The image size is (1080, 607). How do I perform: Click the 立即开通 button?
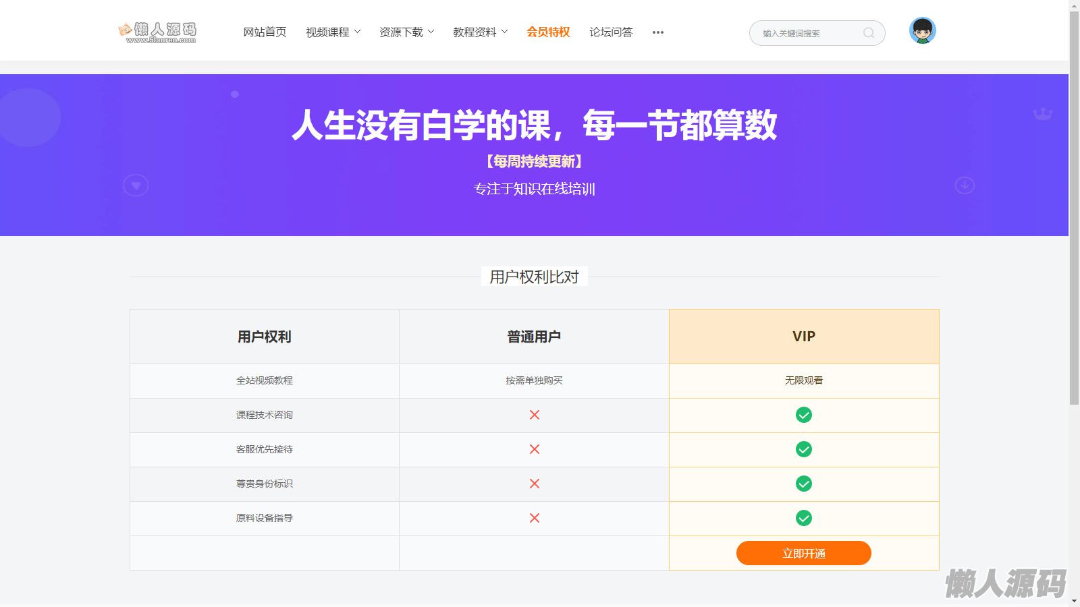tap(804, 553)
